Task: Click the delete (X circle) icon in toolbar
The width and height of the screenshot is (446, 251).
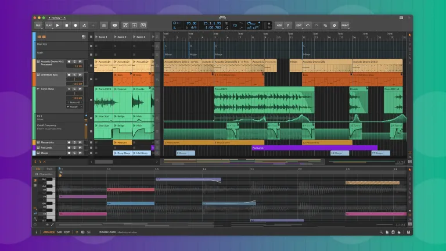Action: (x=334, y=26)
